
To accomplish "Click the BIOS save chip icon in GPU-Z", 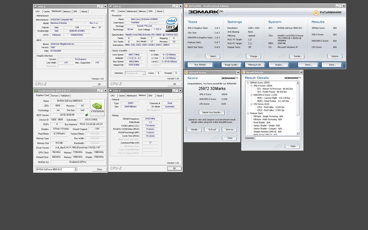I will pyautogui.click(x=87, y=115).
